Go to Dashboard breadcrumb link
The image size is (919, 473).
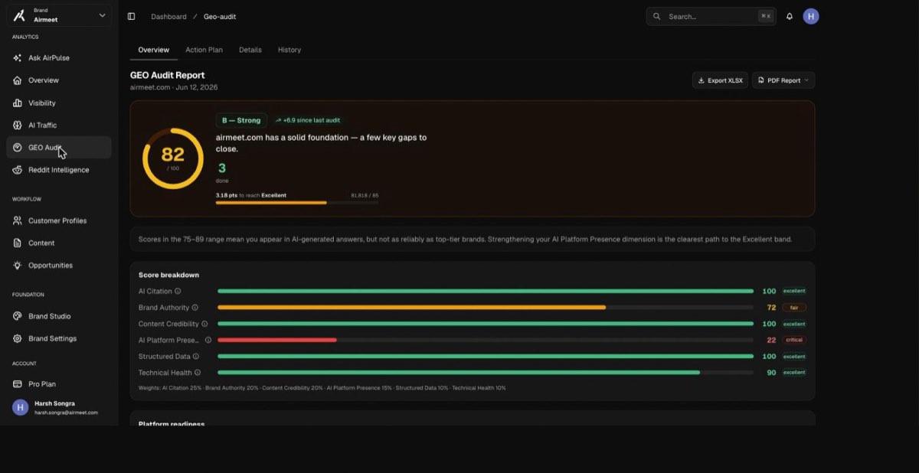coord(168,16)
